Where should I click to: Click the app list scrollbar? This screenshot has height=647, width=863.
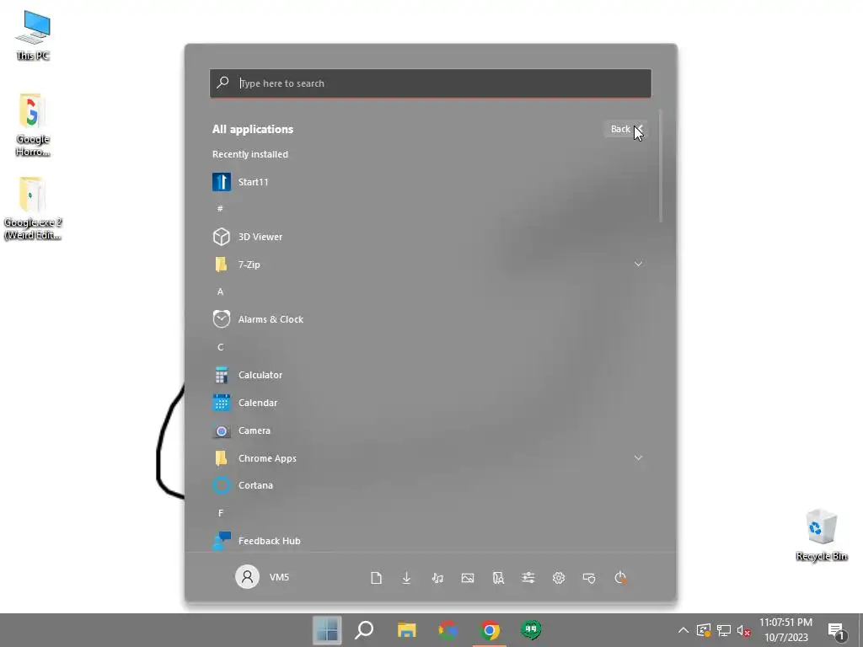tap(660, 165)
